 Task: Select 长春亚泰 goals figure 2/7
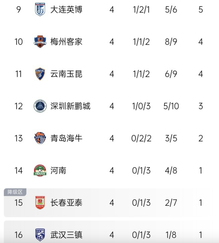tap(171, 203)
